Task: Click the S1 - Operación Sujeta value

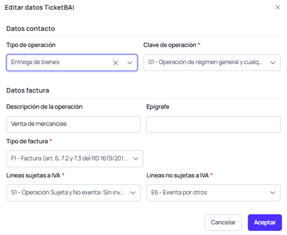Action: pyautogui.click(x=67, y=192)
